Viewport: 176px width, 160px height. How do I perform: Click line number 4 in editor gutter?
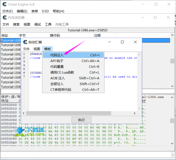point(24,65)
